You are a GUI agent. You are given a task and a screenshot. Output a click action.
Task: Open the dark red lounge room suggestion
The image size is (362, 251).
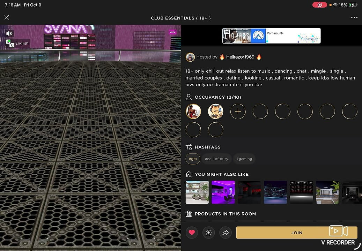249,192
